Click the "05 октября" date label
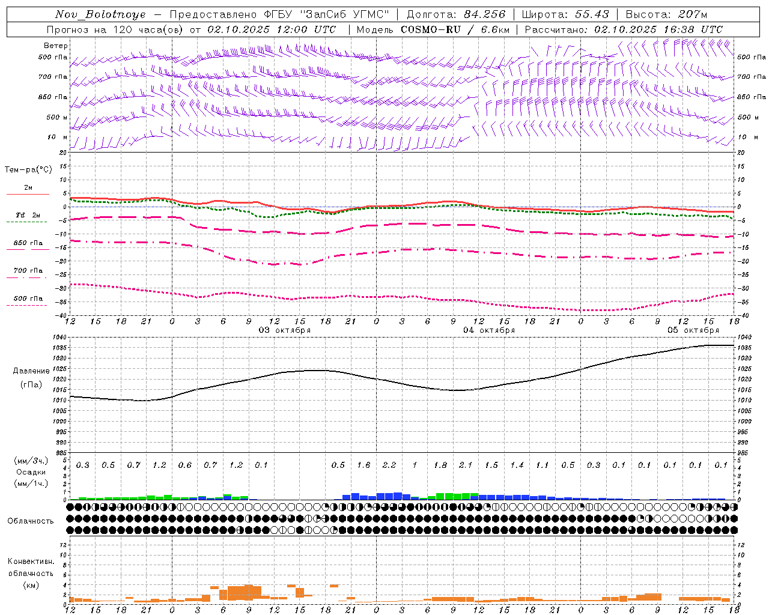This screenshot has width=769, height=615. [693, 330]
